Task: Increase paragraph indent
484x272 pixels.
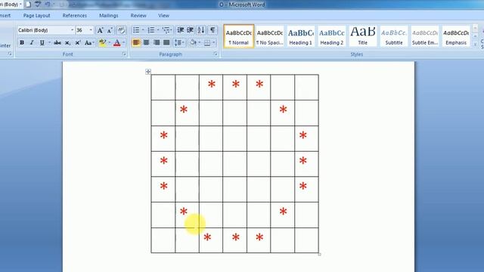Action: tap(190, 30)
